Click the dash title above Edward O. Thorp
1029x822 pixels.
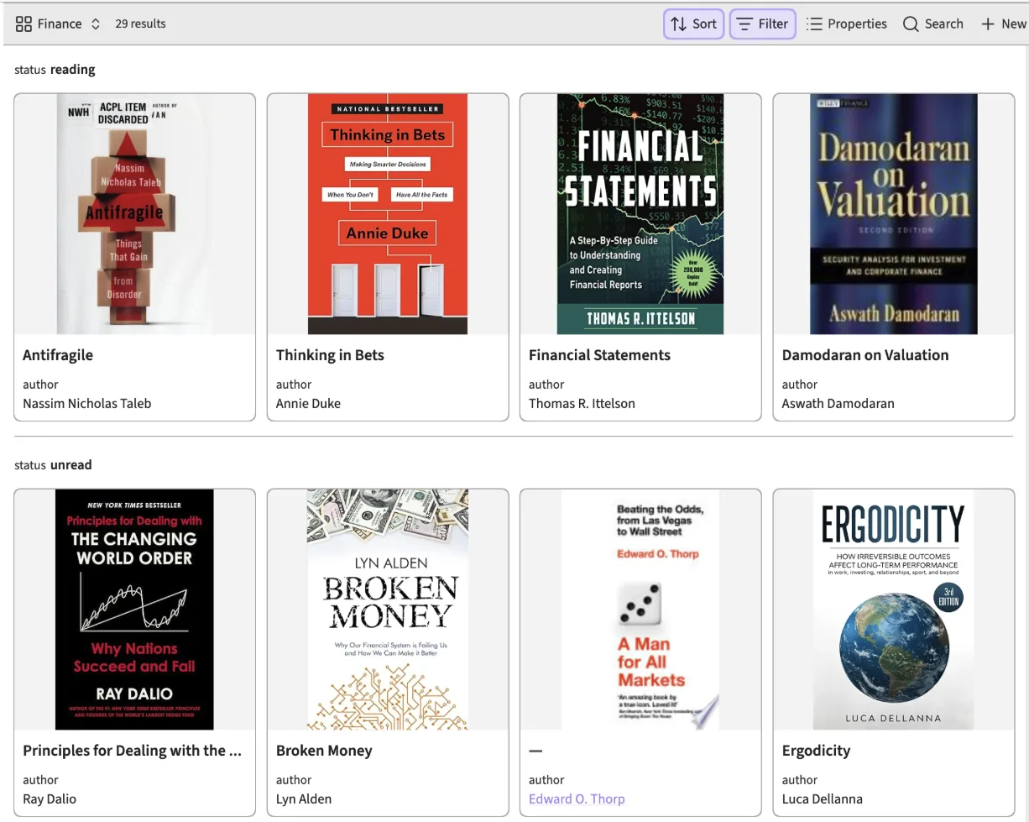point(535,751)
